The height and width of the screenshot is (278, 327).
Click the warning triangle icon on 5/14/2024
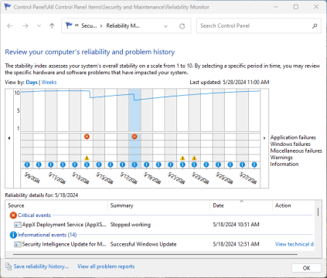pos(87,158)
